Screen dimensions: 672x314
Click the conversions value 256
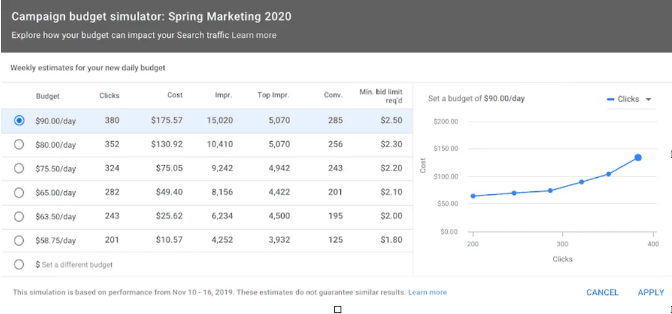(335, 145)
